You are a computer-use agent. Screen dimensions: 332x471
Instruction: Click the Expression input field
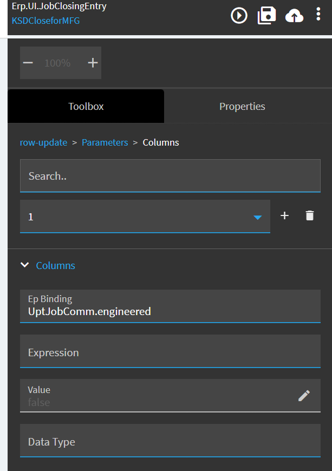[x=170, y=352]
